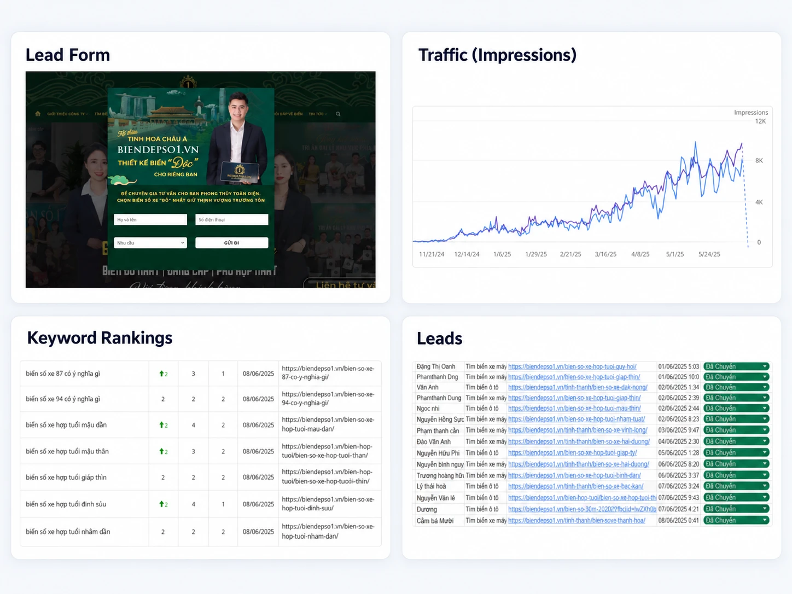Open the bien-so-xe-dak-nong link
792x594 pixels.
(x=578, y=387)
